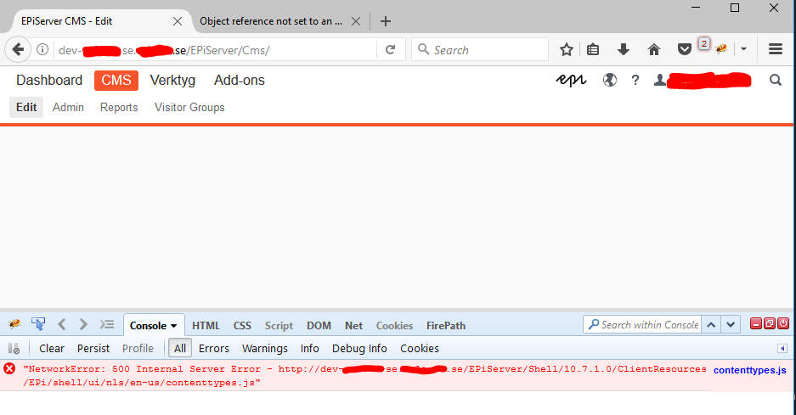
Task: Go to next Firebug panel location
Action: pos(83,324)
